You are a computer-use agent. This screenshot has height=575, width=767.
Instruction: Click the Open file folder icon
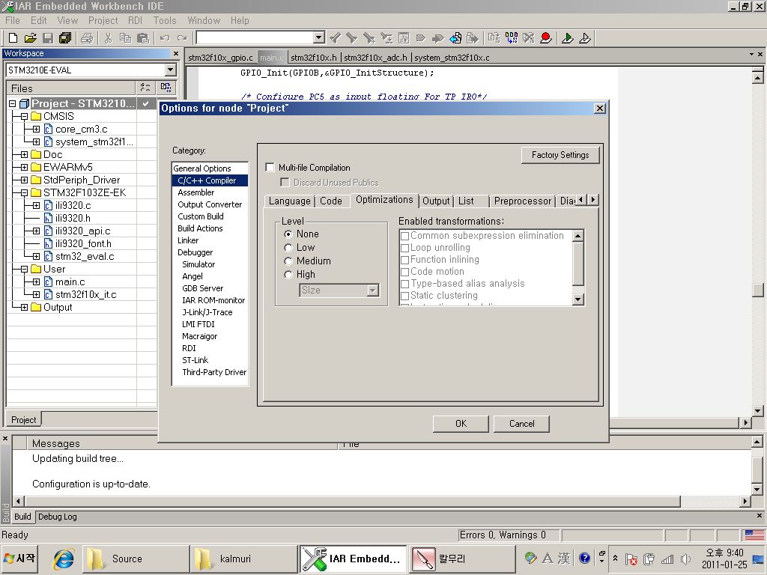[30, 37]
